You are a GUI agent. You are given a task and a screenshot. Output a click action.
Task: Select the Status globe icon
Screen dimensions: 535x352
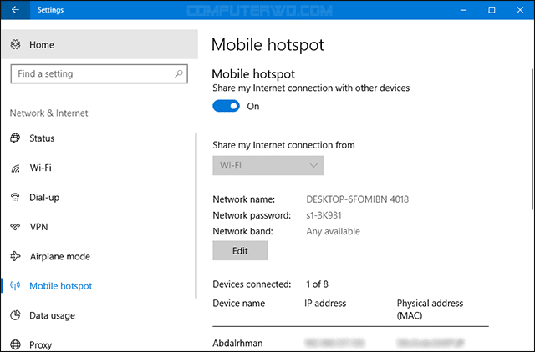[x=15, y=138]
